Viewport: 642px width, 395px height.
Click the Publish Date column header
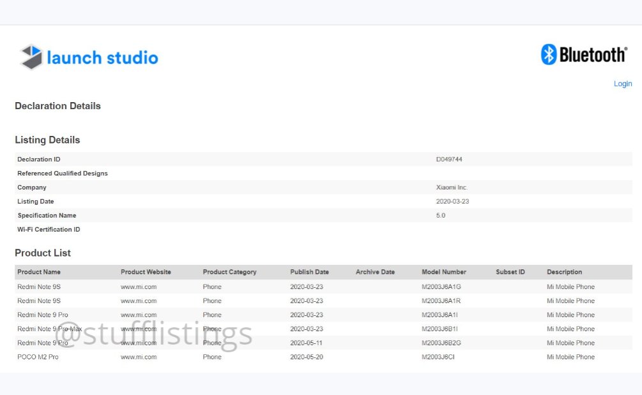coord(310,272)
